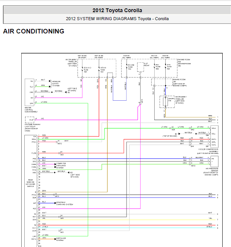231x247 pixels.
Task: Click the cooler compressor connector box
Action: click(214, 136)
